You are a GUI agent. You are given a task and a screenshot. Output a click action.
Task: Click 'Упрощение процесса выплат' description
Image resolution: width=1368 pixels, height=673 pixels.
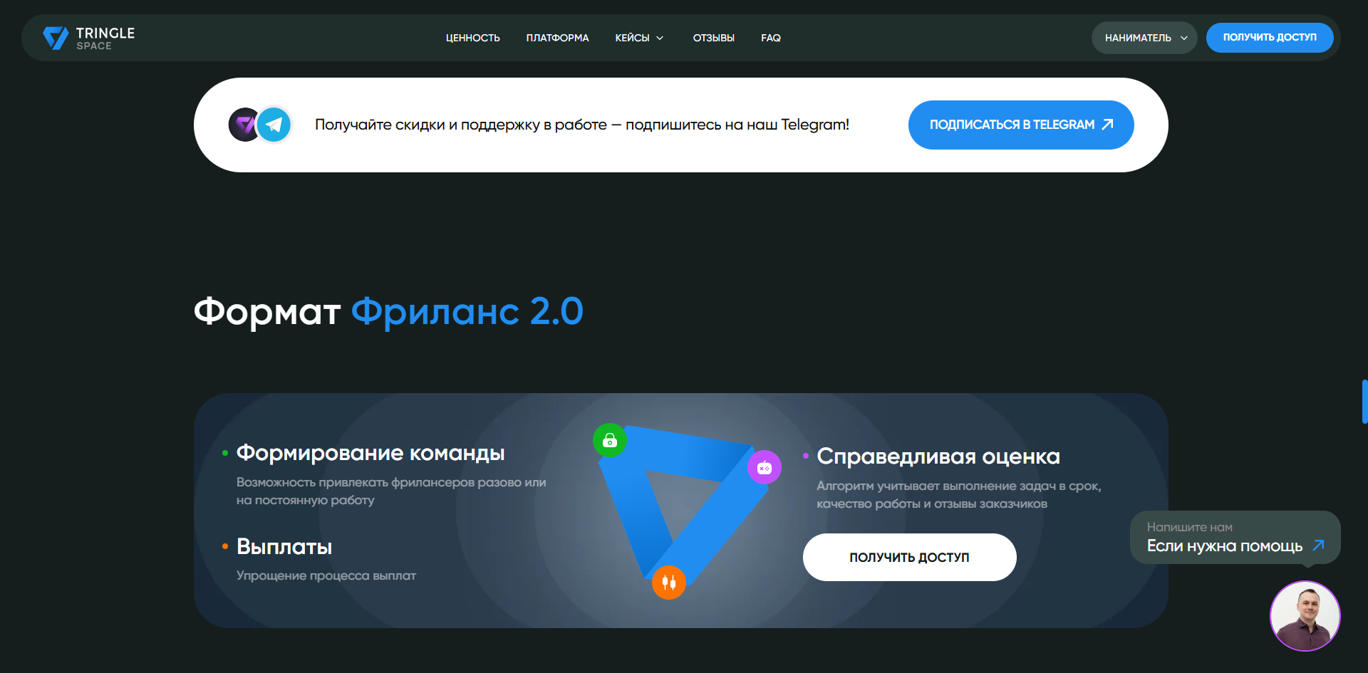(x=326, y=575)
